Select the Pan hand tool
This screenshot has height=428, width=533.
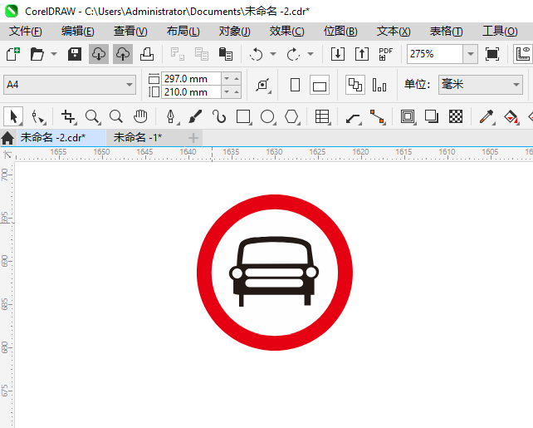[140, 116]
